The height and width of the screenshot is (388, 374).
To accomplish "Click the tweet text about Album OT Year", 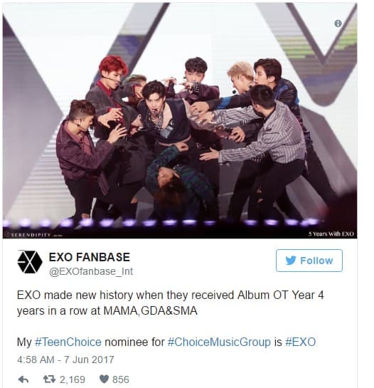I will (171, 303).
